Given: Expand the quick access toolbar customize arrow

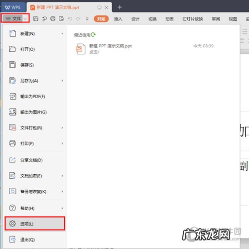Looking at the screenshot, I should [x=87, y=19].
